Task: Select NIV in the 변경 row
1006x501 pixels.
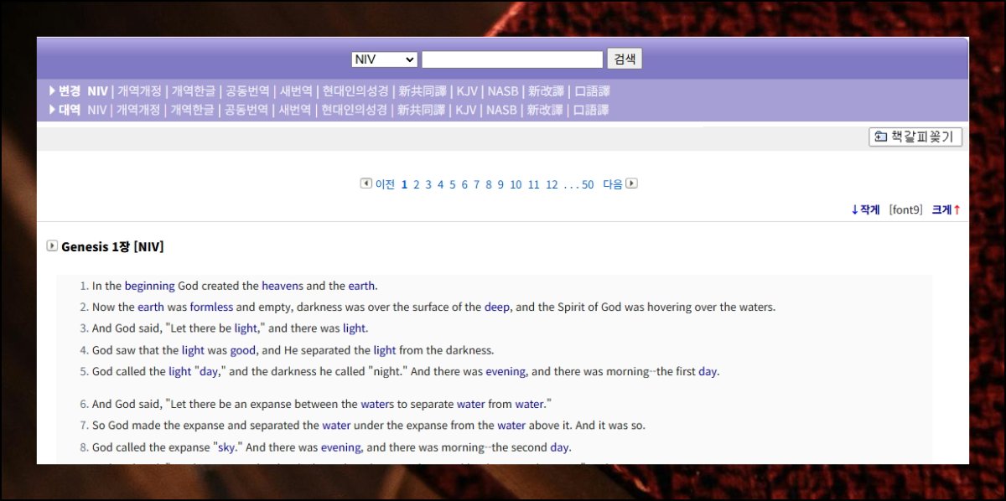Action: 98,91
